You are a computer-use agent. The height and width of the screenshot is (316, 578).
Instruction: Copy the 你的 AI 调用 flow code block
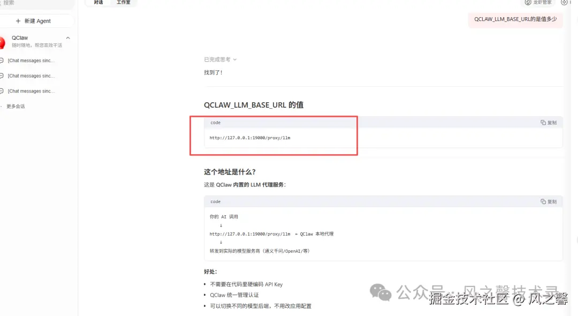[x=549, y=202]
